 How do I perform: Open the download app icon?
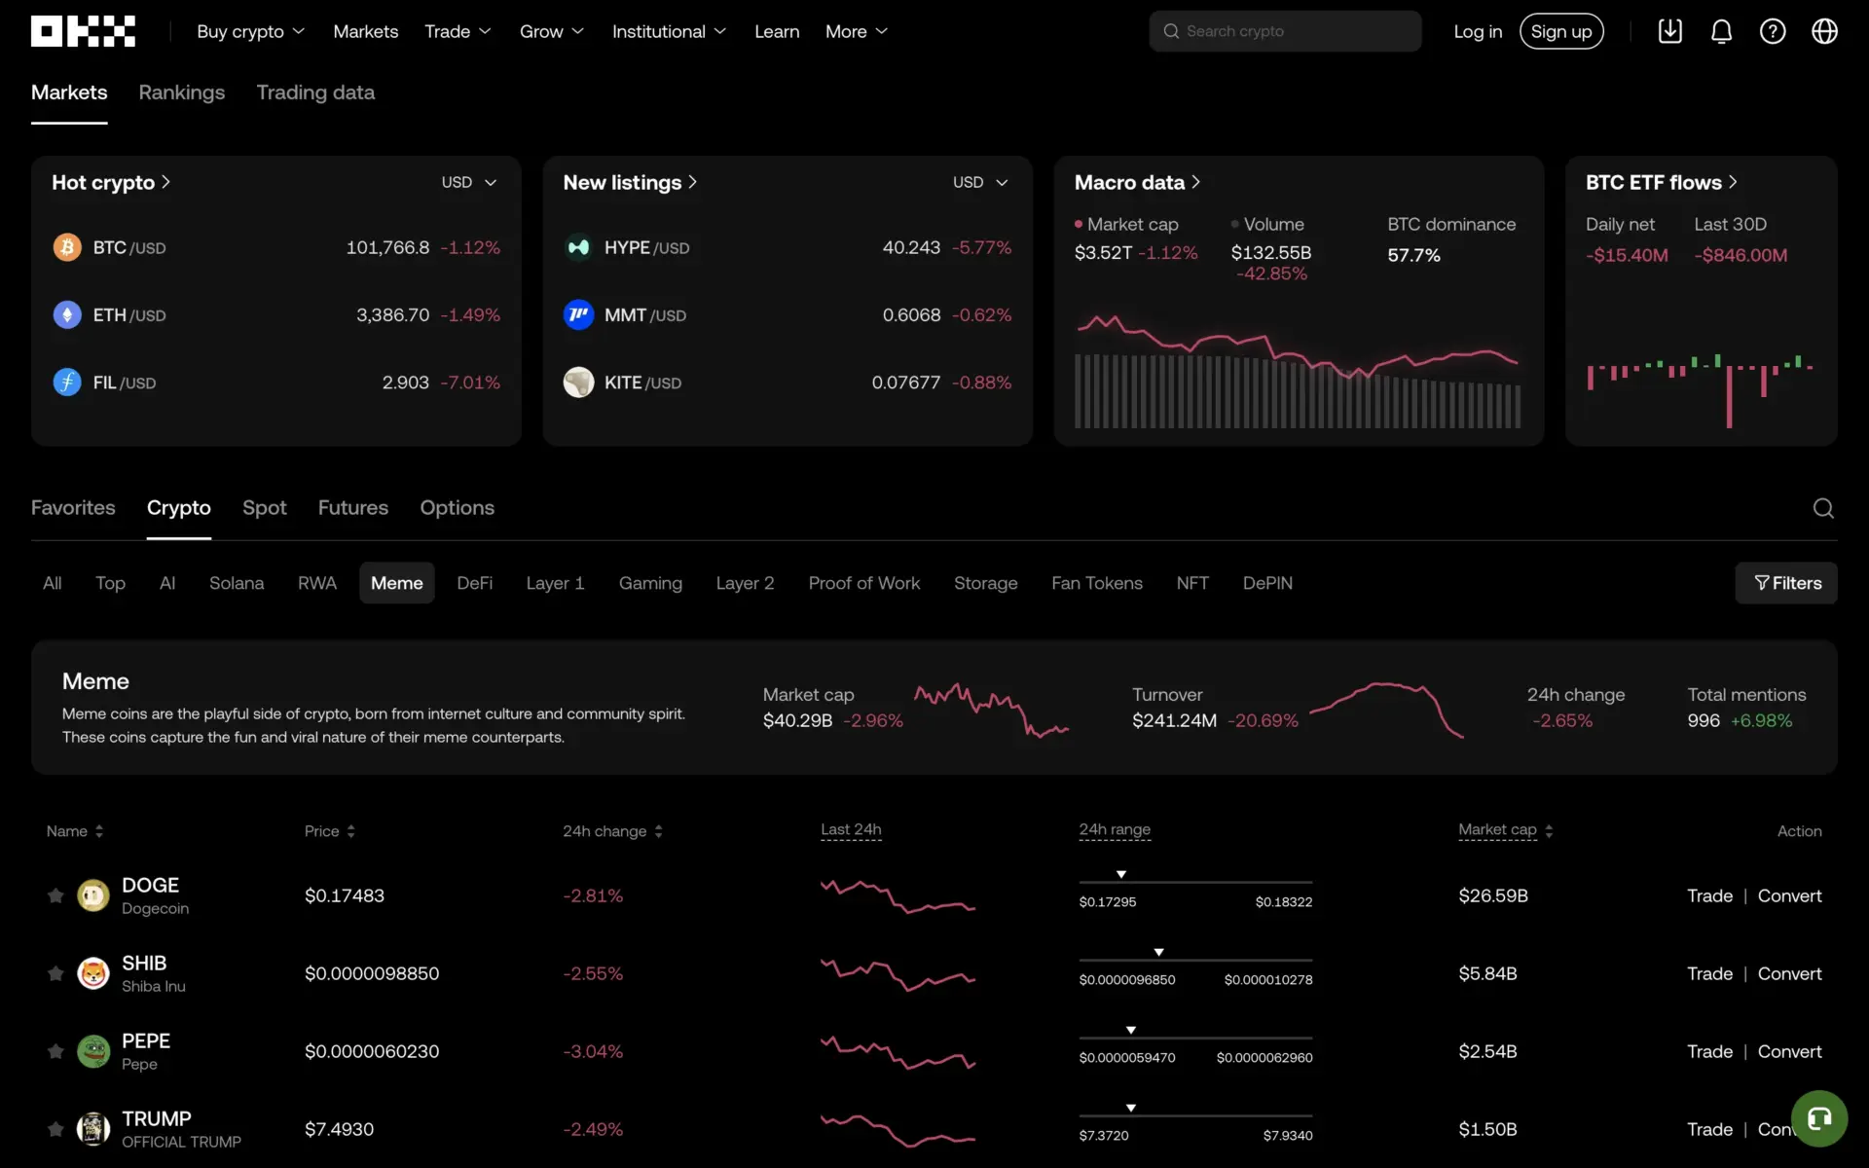tap(1670, 31)
